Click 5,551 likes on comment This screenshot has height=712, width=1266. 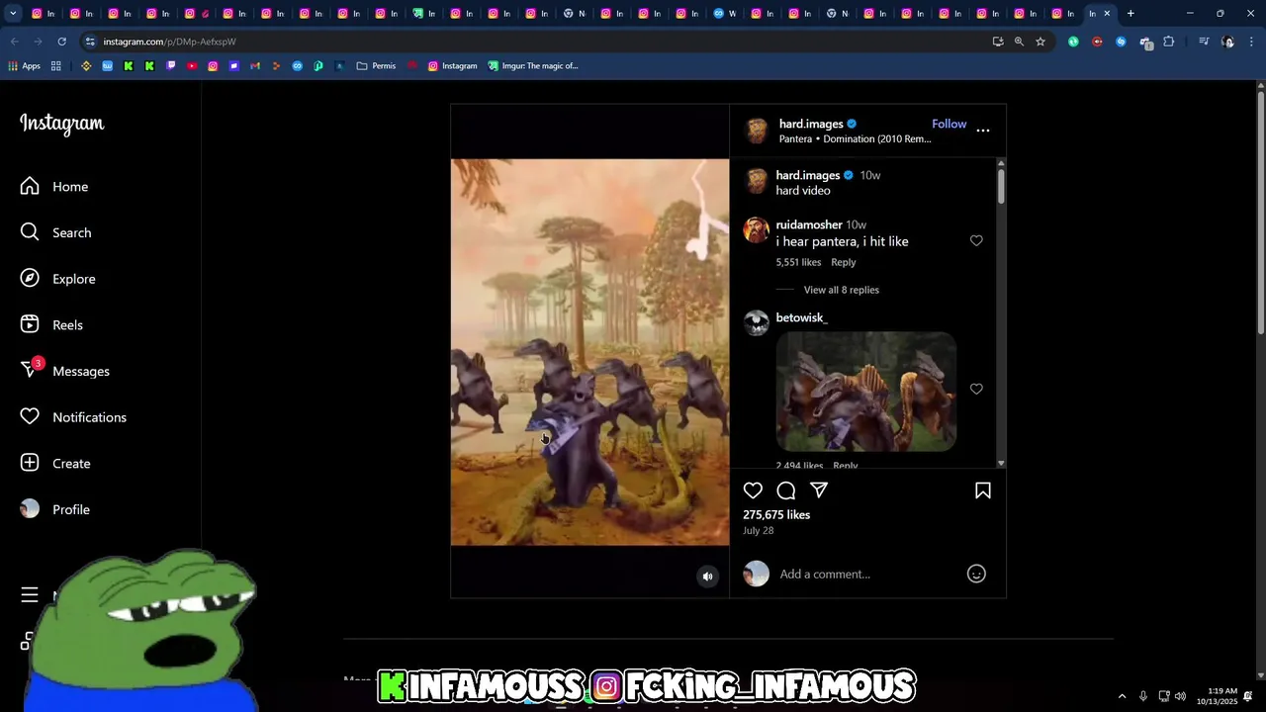(798, 262)
